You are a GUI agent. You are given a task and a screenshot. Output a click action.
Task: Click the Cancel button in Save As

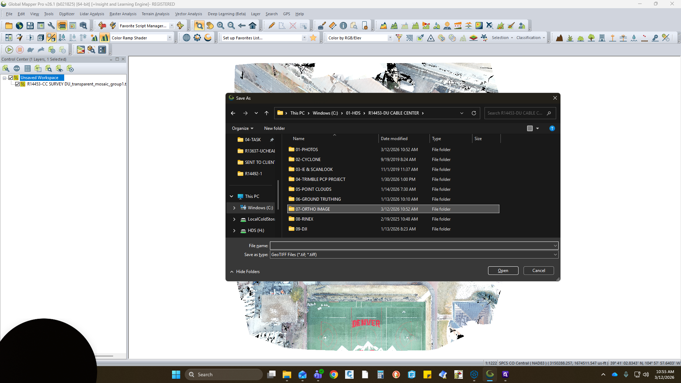pyautogui.click(x=538, y=271)
